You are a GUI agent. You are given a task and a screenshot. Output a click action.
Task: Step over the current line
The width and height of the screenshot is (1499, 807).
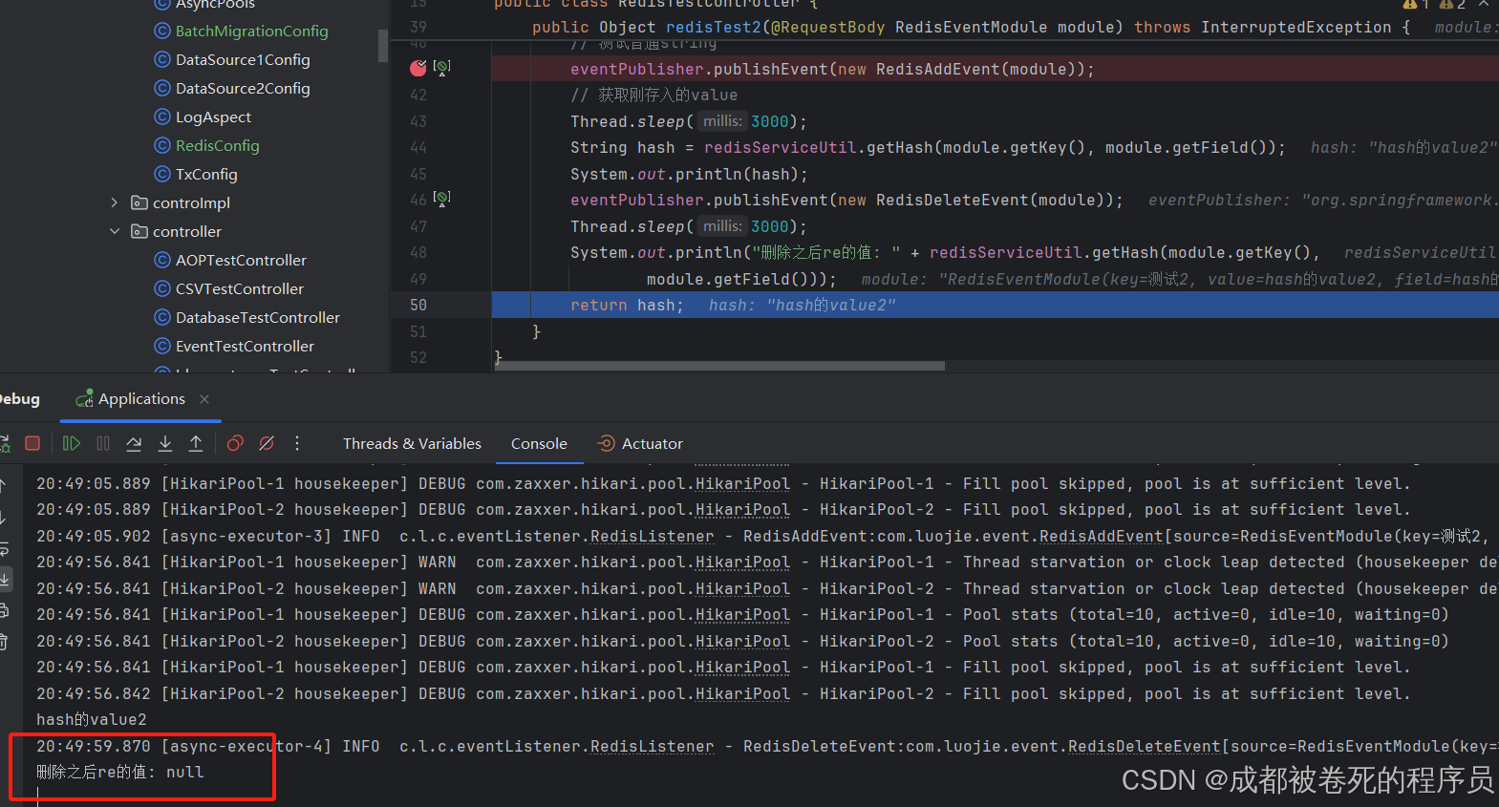[134, 443]
